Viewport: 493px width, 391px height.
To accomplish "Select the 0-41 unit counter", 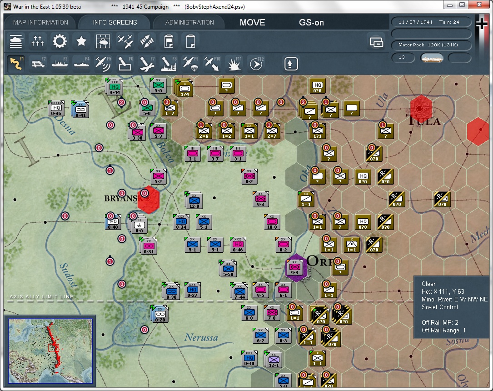I will pos(80,110).
